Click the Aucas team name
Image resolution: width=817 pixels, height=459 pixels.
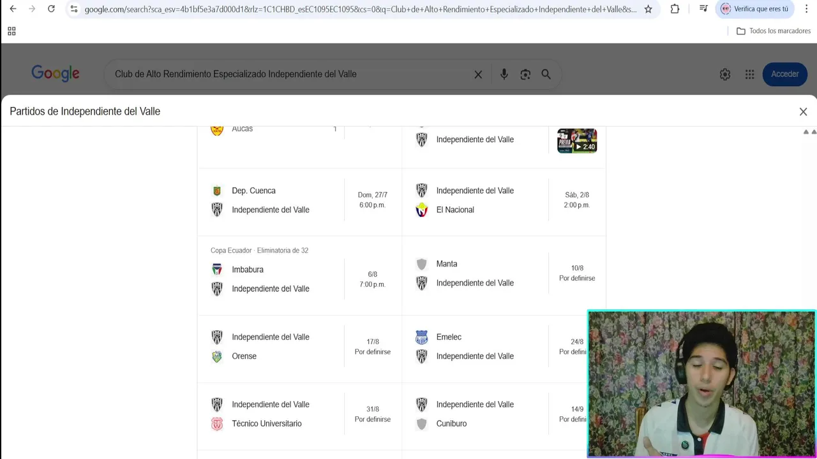pyautogui.click(x=243, y=129)
